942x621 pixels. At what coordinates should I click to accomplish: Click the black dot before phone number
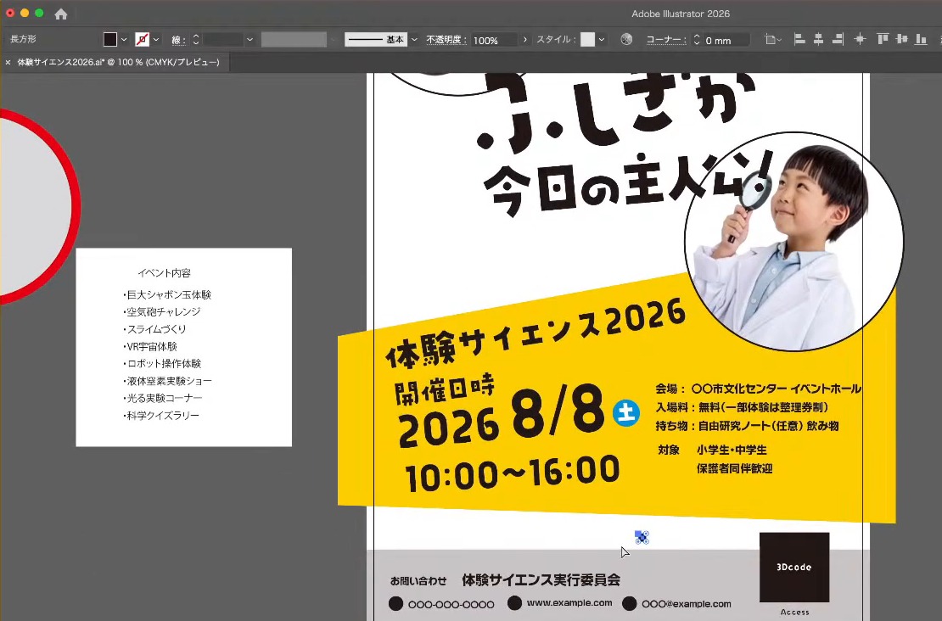(396, 603)
